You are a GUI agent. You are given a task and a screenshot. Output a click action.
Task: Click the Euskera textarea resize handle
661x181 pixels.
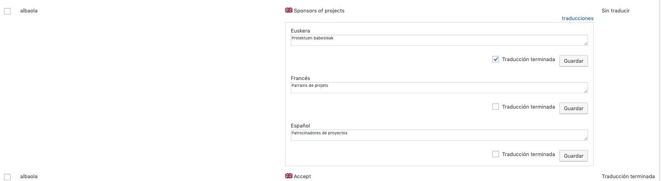click(x=585, y=43)
